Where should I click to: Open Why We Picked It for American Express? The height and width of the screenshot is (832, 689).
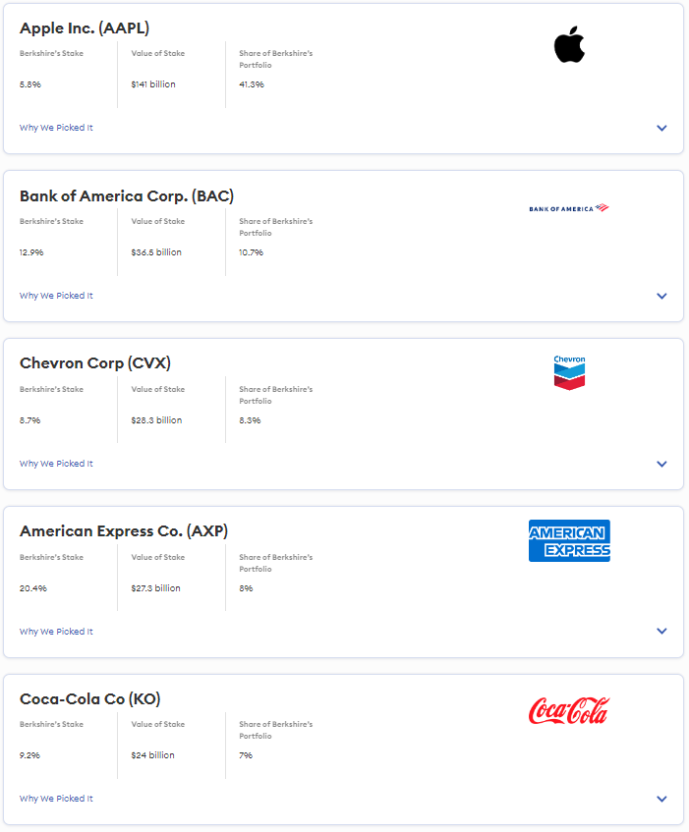point(56,632)
